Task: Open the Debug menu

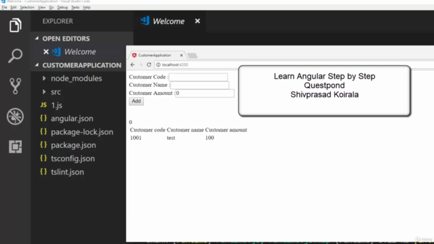Action: pos(62,7)
